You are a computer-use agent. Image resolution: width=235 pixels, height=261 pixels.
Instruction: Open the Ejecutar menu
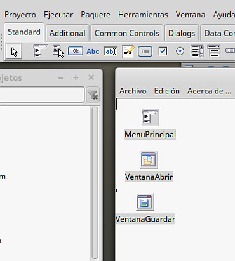58,15
